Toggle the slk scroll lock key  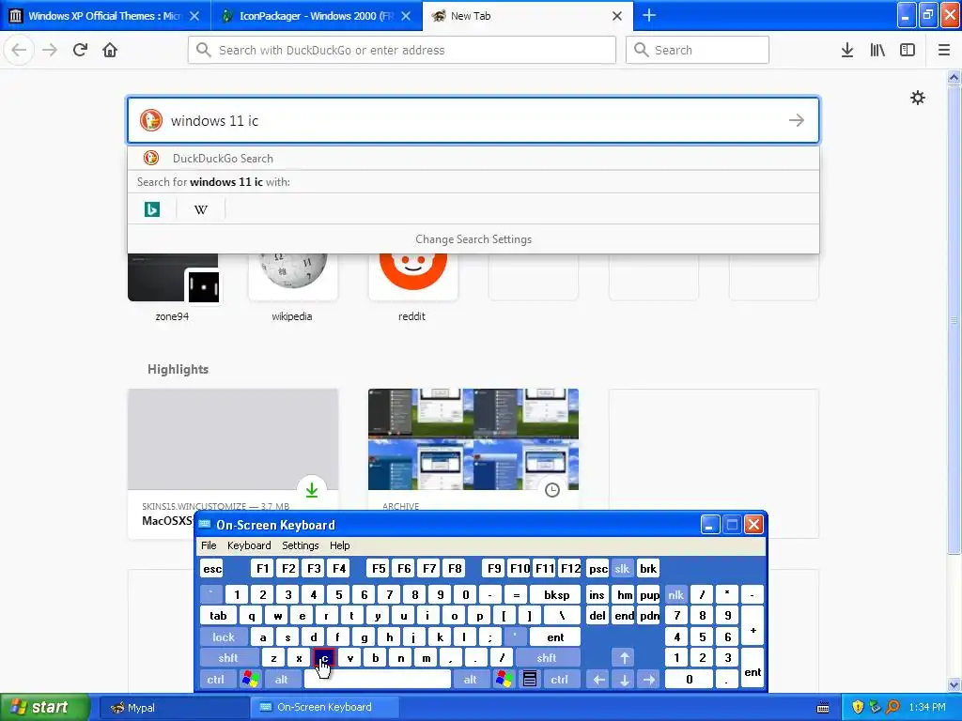point(622,568)
